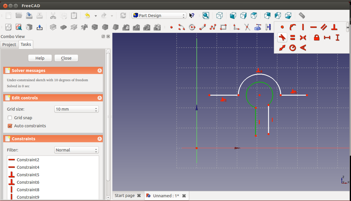The image size is (351, 201).
Task: Open the Grid size dropdown
Action: point(76,109)
